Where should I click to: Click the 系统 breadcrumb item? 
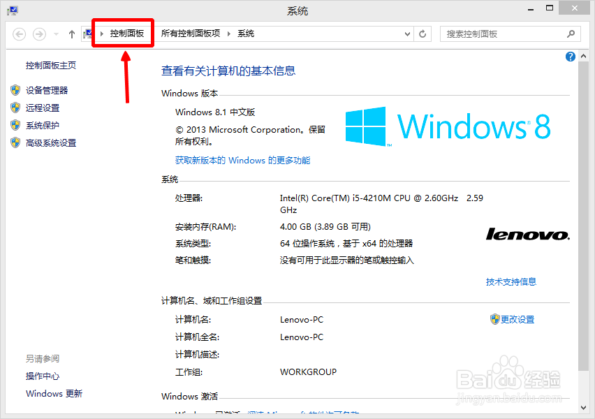[x=246, y=34]
